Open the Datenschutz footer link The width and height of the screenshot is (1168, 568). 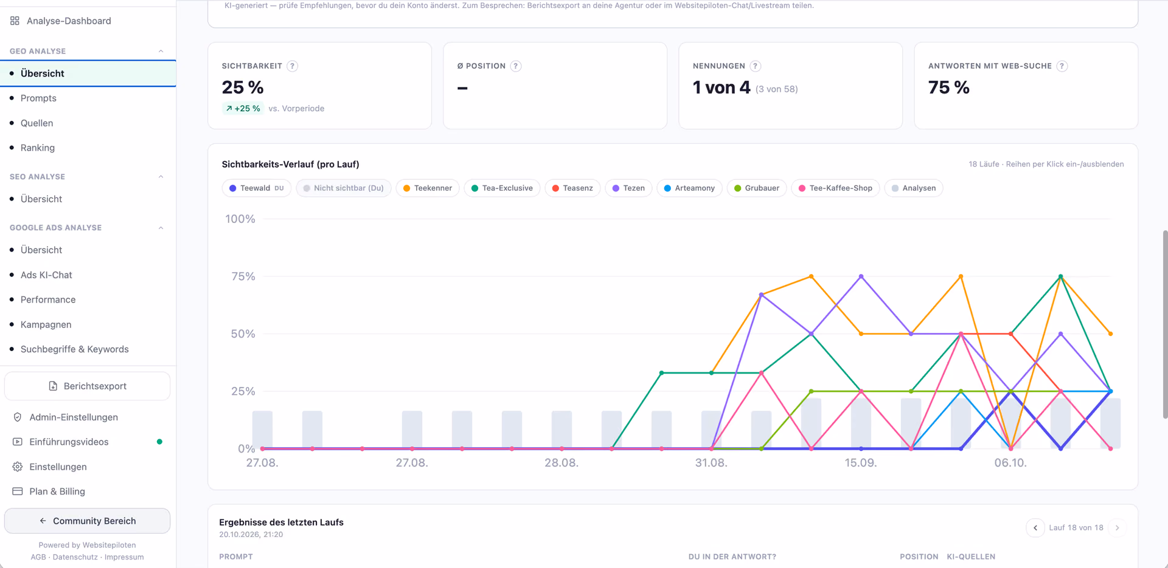click(75, 557)
